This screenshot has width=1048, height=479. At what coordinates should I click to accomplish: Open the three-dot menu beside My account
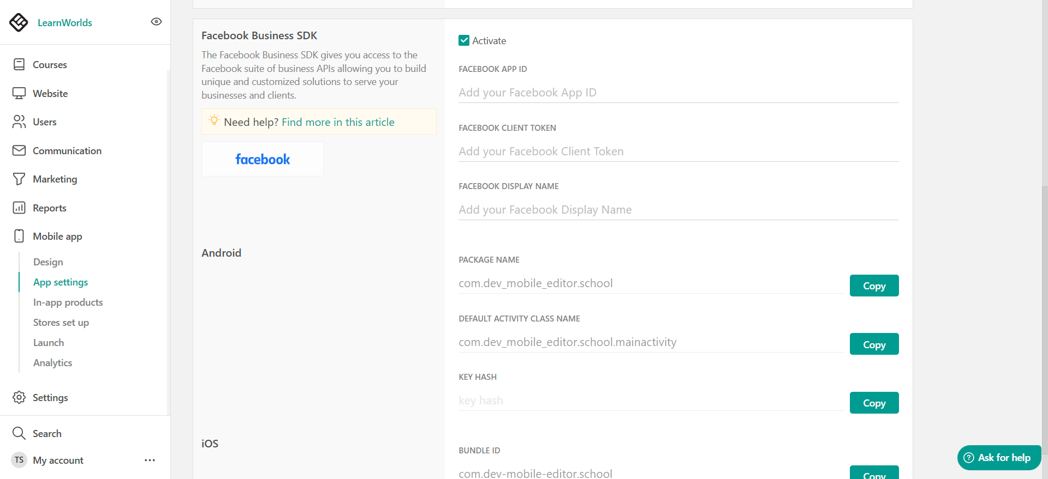pos(150,460)
